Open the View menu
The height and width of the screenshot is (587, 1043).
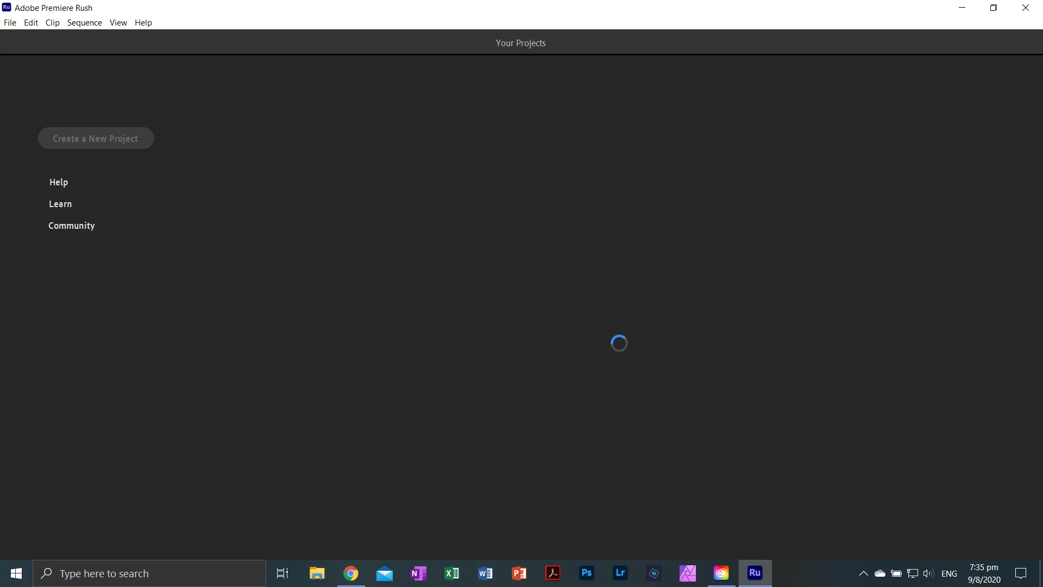118,22
